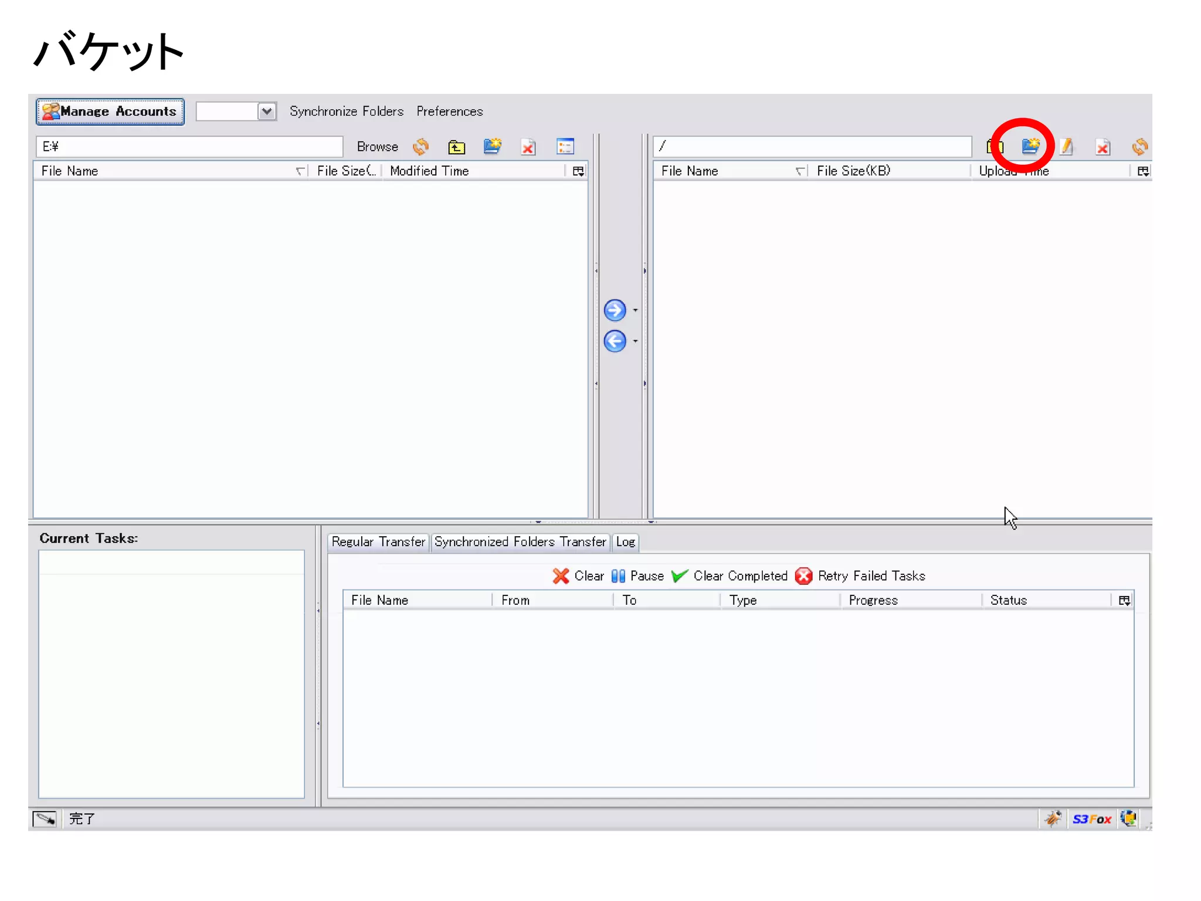Viewport: 1201px width, 901px height.
Task: Click the Browse button for the local folder
Action: click(x=378, y=147)
